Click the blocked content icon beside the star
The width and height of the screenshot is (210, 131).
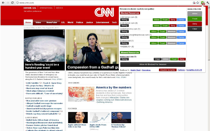194,3
